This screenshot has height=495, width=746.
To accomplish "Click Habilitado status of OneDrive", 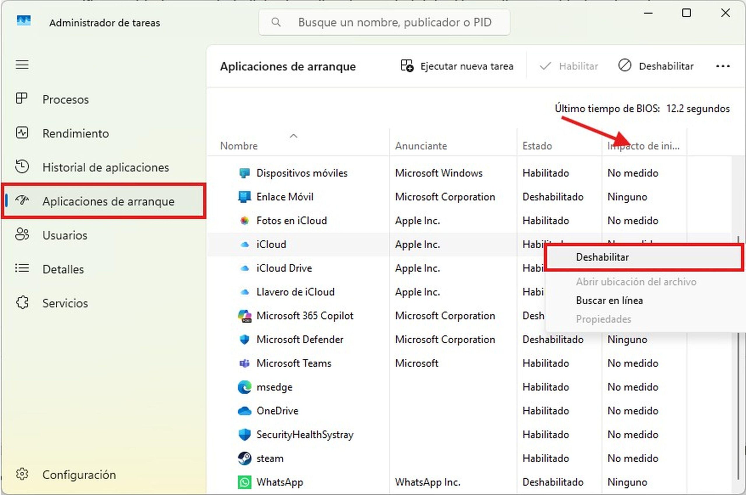I will pyautogui.click(x=546, y=411).
